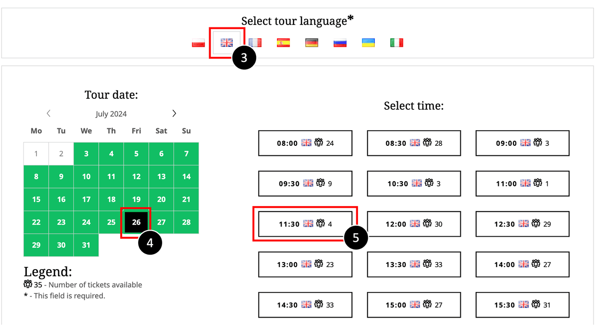Pick the Italian flag tour language
Screen dimensions: 599x329
[x=396, y=43]
